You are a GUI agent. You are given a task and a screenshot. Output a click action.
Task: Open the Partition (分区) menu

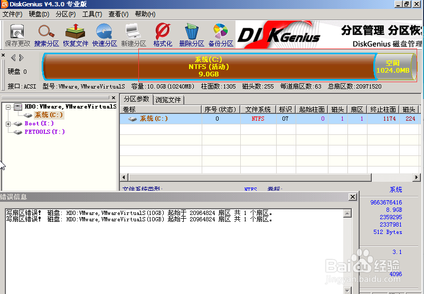tap(65, 14)
